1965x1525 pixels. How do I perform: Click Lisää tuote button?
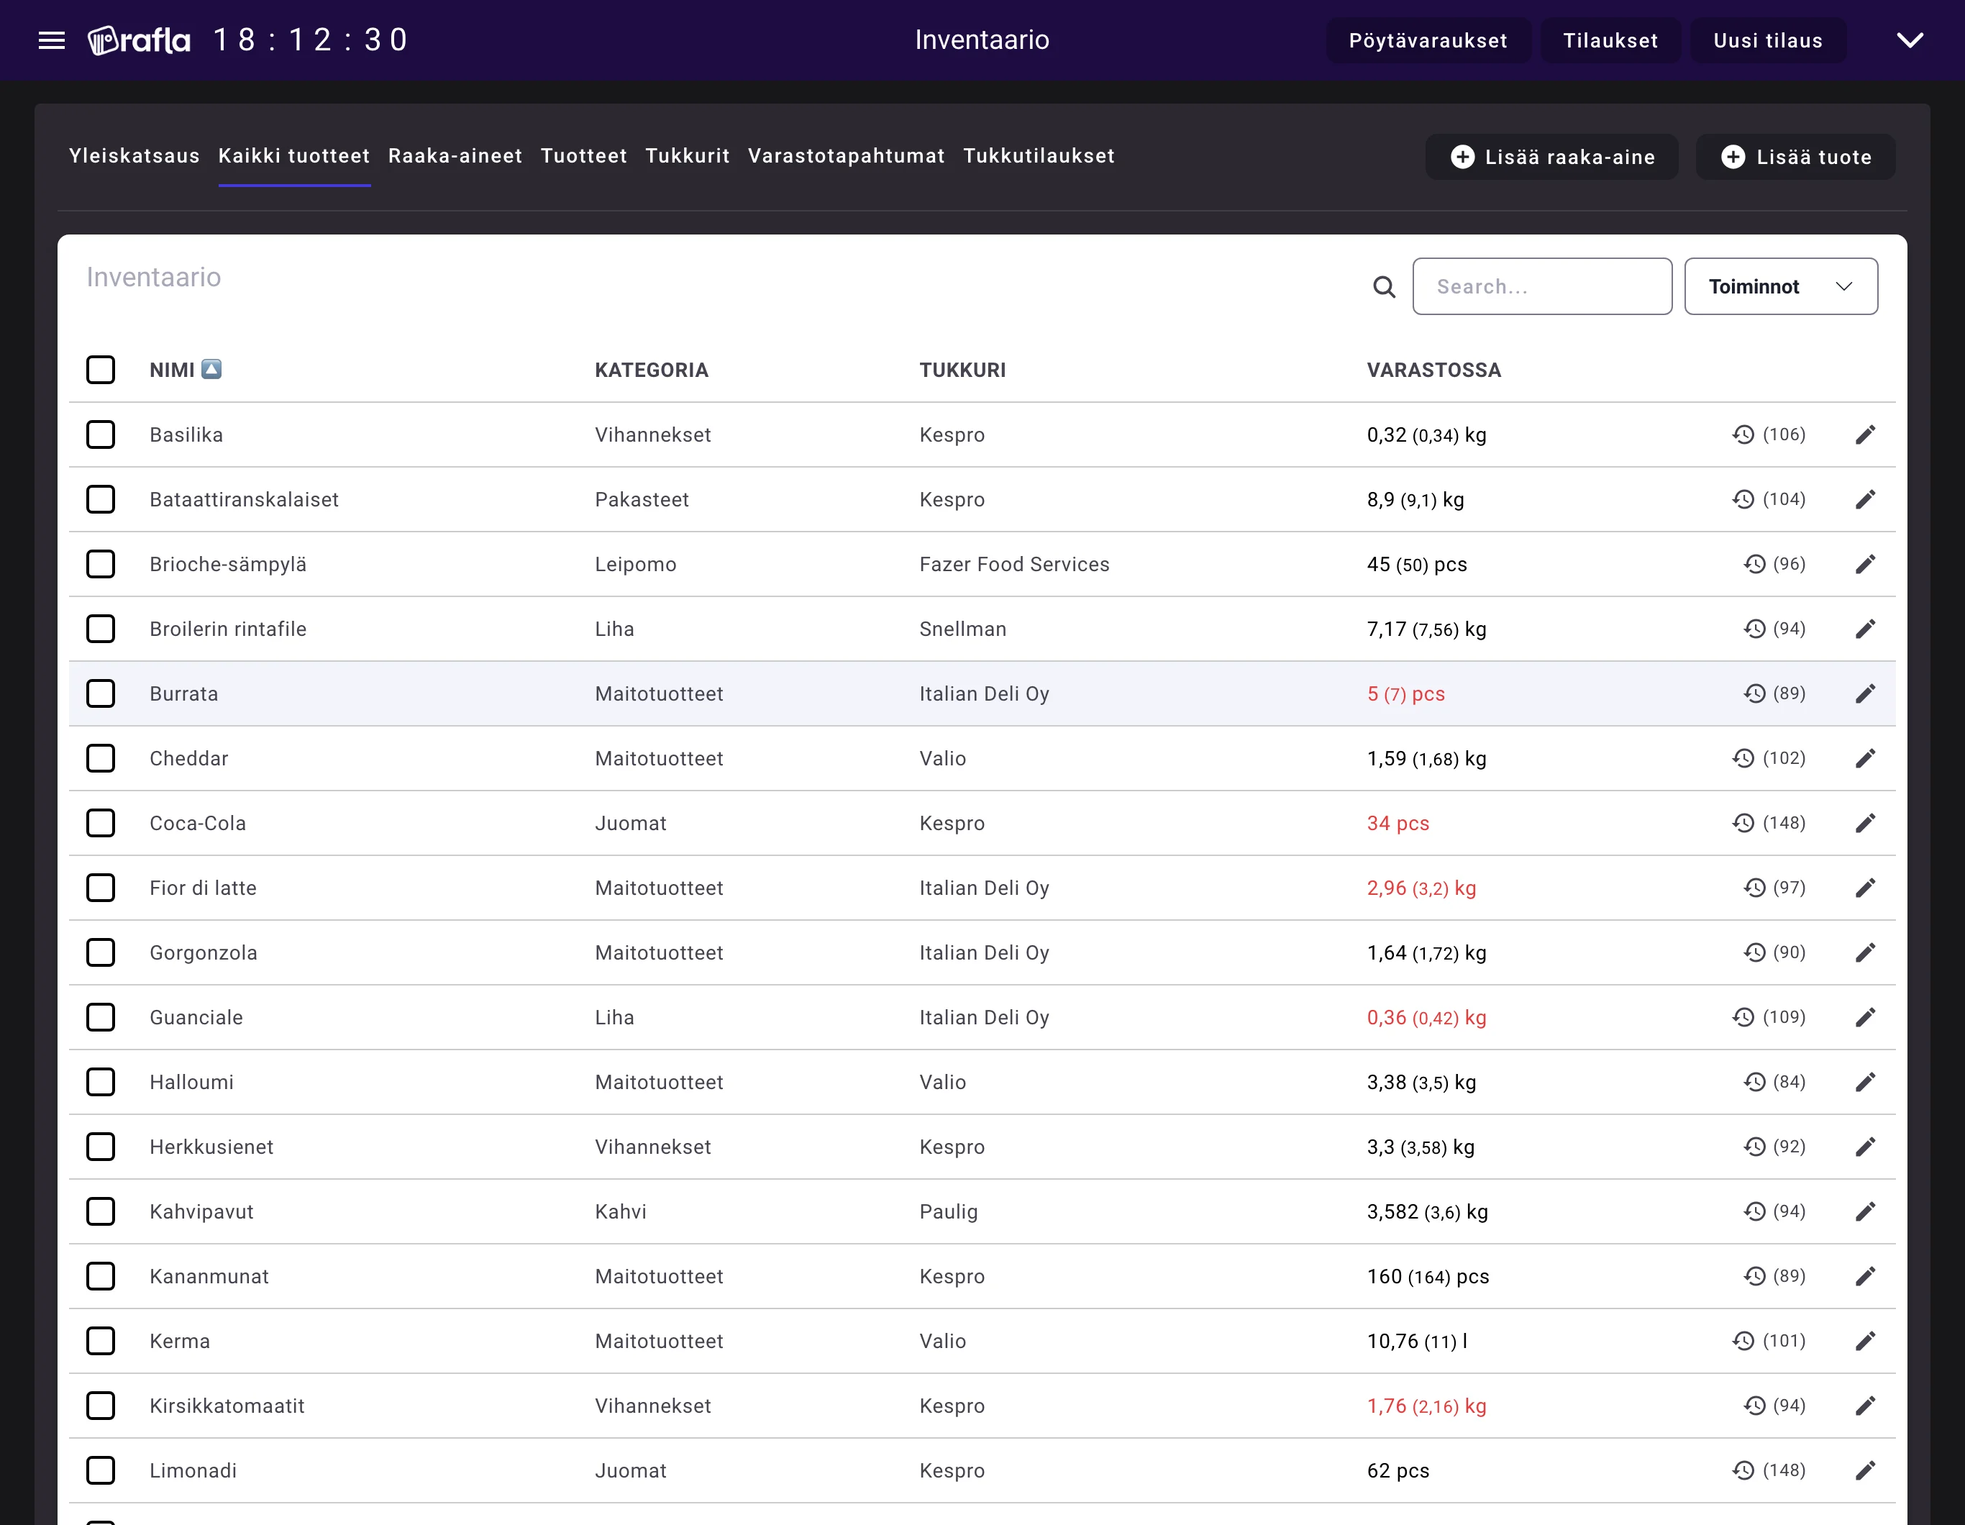coord(1795,158)
